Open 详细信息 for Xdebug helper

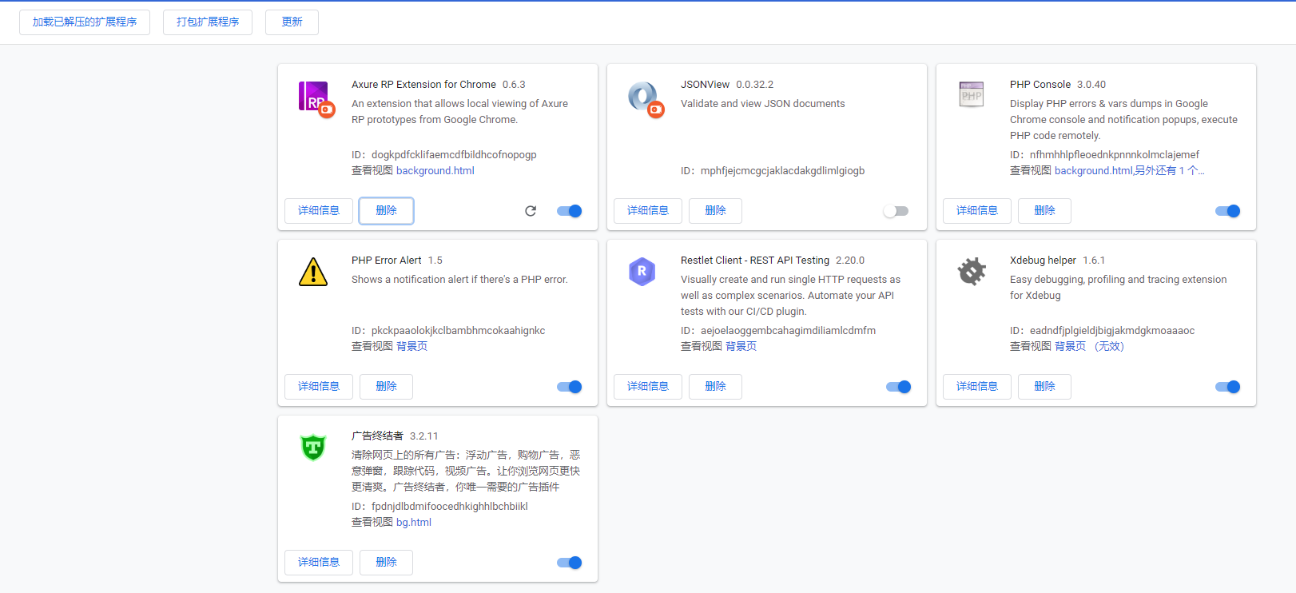pos(977,387)
